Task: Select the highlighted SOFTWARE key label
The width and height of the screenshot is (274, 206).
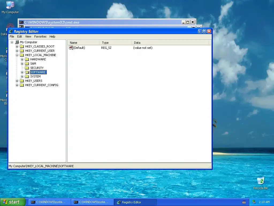Action: click(x=38, y=72)
